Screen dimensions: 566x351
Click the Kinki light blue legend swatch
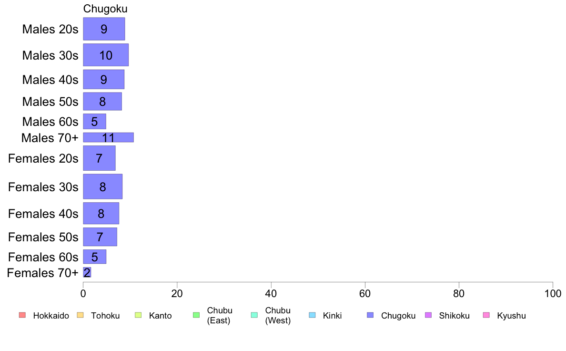point(312,315)
